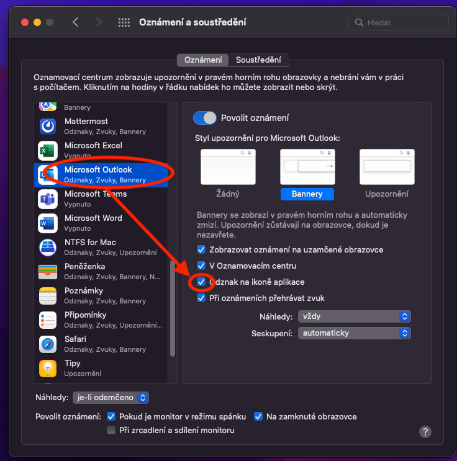Image resolution: width=457 pixels, height=461 pixels.
Task: Open the Náhledy dropdown showing vždy
Action: (355, 316)
